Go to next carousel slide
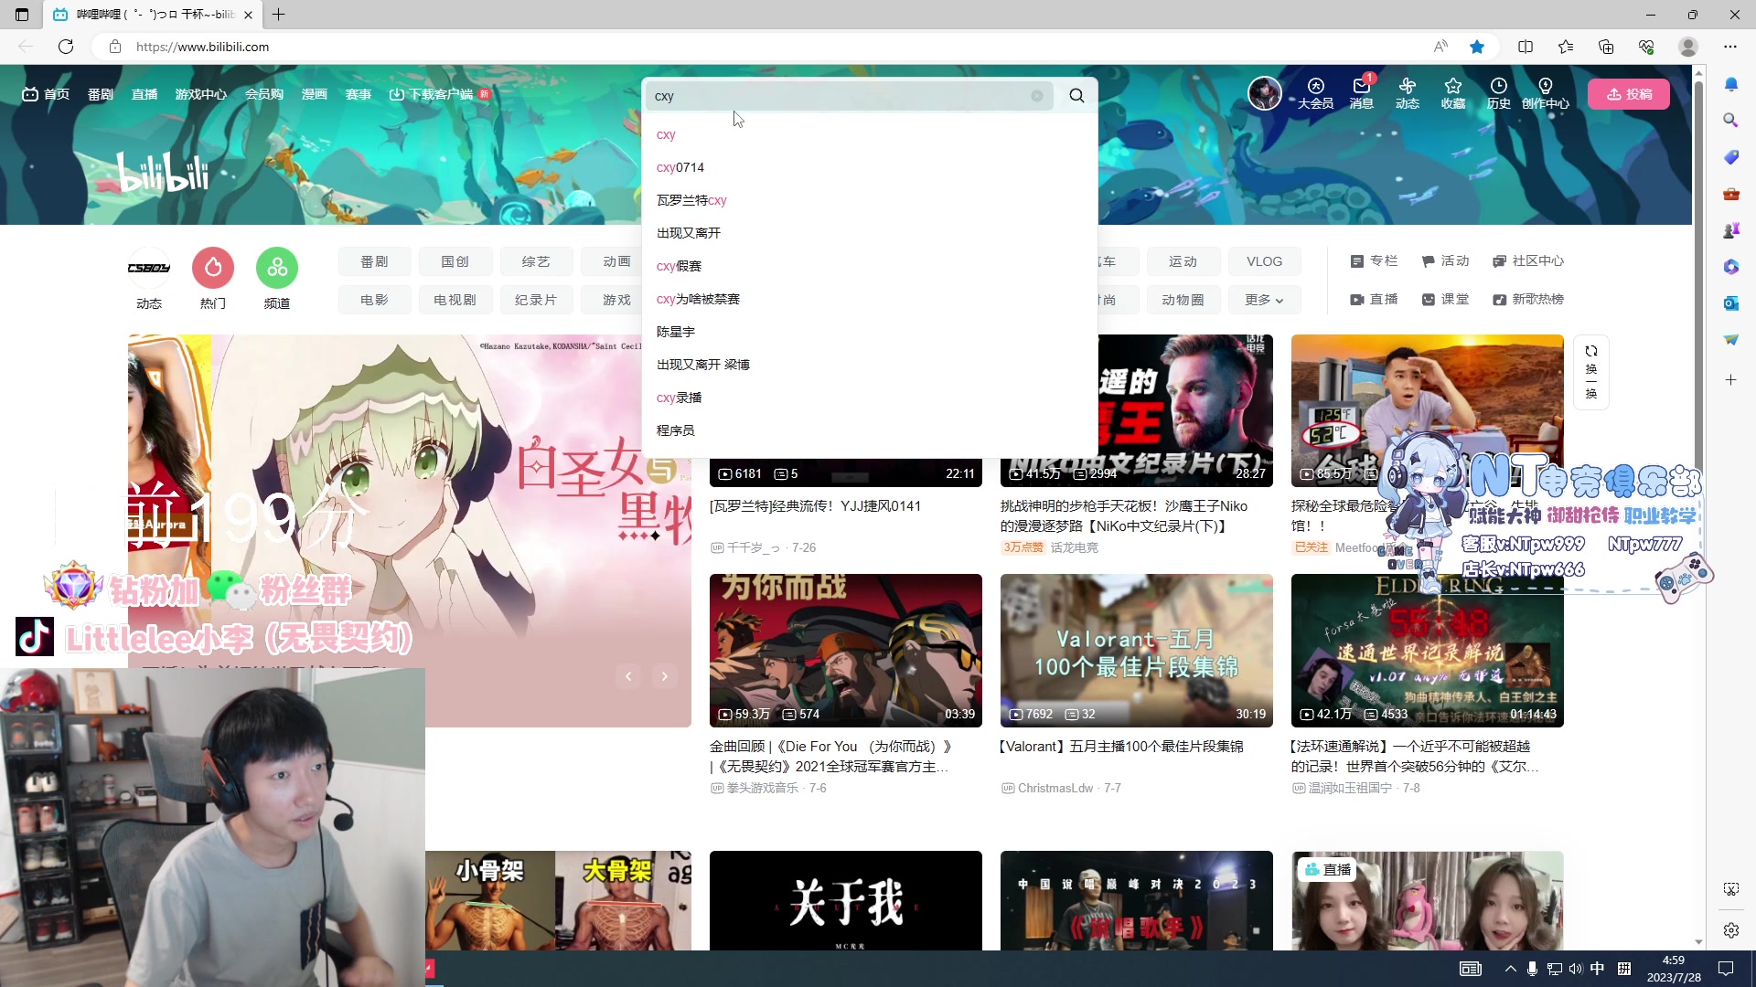 665,676
